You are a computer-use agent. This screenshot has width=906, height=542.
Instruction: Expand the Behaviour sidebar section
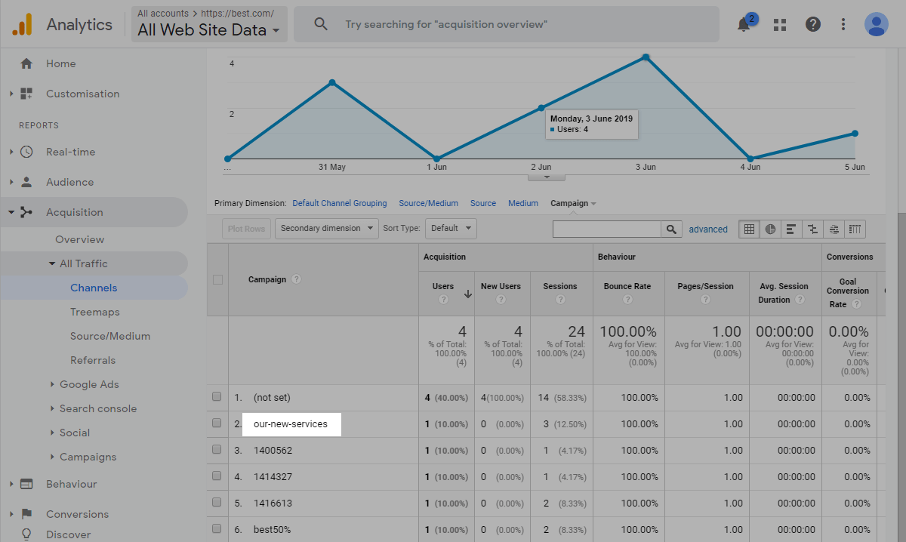click(x=11, y=484)
